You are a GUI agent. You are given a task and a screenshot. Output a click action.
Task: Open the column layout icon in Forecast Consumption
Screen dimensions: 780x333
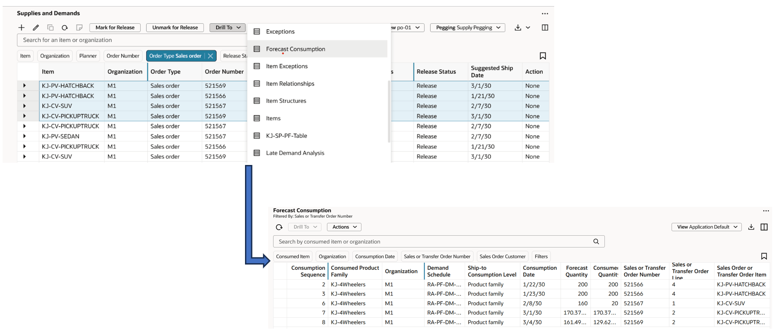(764, 227)
